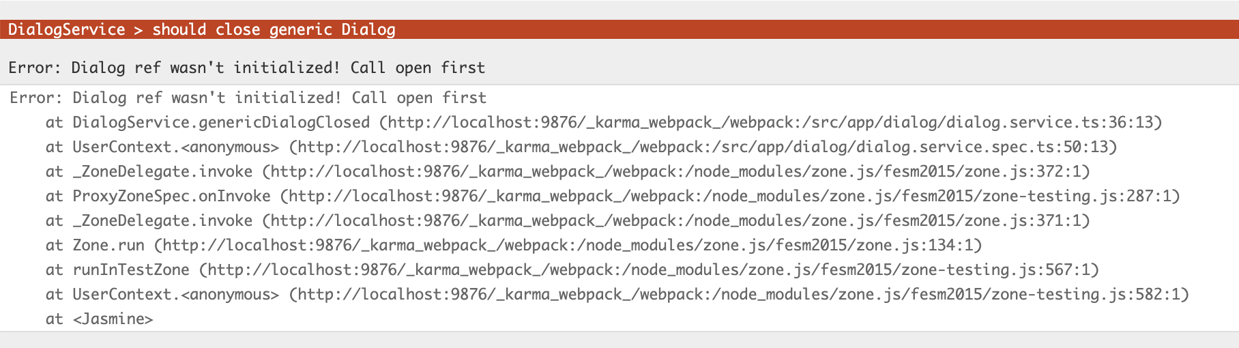The image size is (1239, 348).
Task: Open the zone-testing.js:582:1 source URL
Action: pos(739,294)
